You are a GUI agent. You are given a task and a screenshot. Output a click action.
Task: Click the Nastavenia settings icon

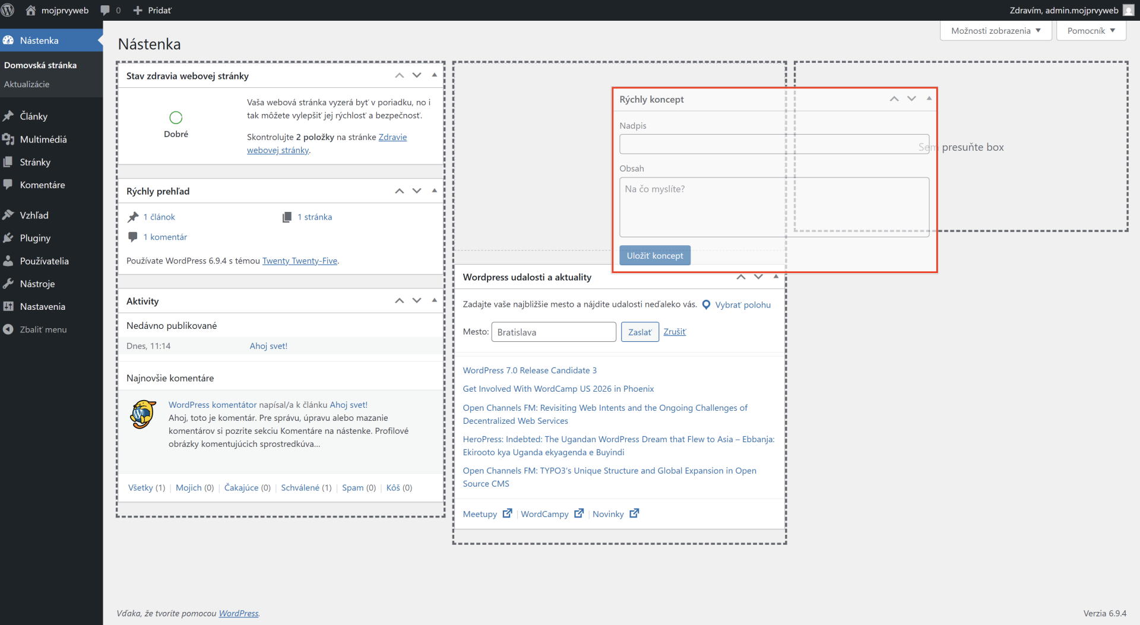[8, 307]
